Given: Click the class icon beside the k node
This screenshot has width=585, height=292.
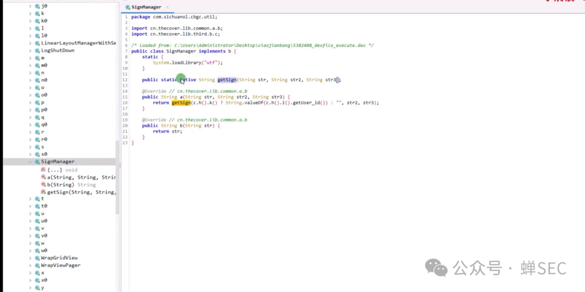Looking at the screenshot, I should (x=37, y=14).
